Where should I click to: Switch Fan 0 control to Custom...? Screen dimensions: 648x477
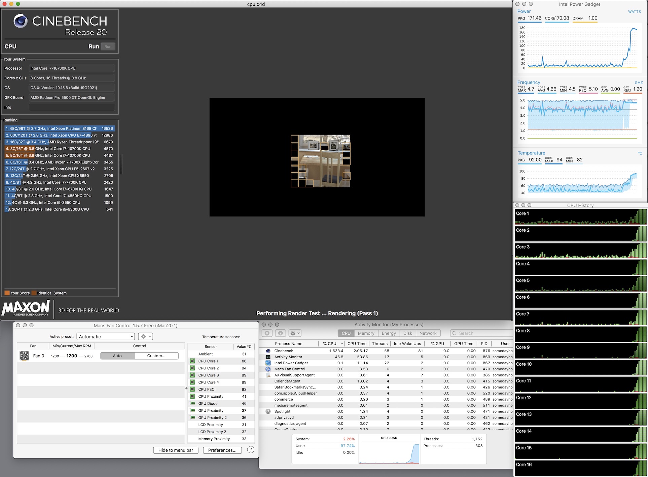156,356
